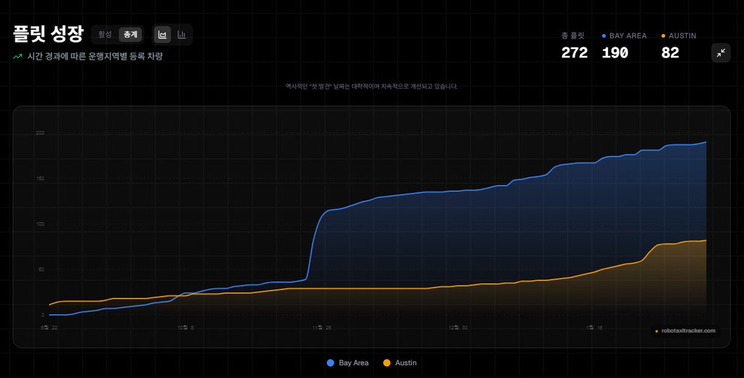Screen dimensions: 744x378
Task: Choose the area chart icon
Action: [x=163, y=35]
